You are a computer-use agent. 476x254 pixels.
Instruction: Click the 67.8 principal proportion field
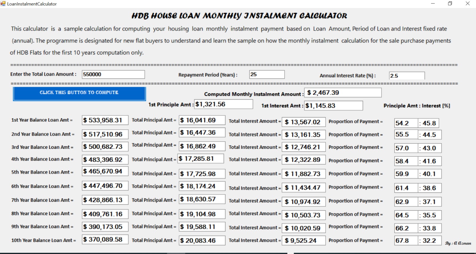click(x=406, y=241)
